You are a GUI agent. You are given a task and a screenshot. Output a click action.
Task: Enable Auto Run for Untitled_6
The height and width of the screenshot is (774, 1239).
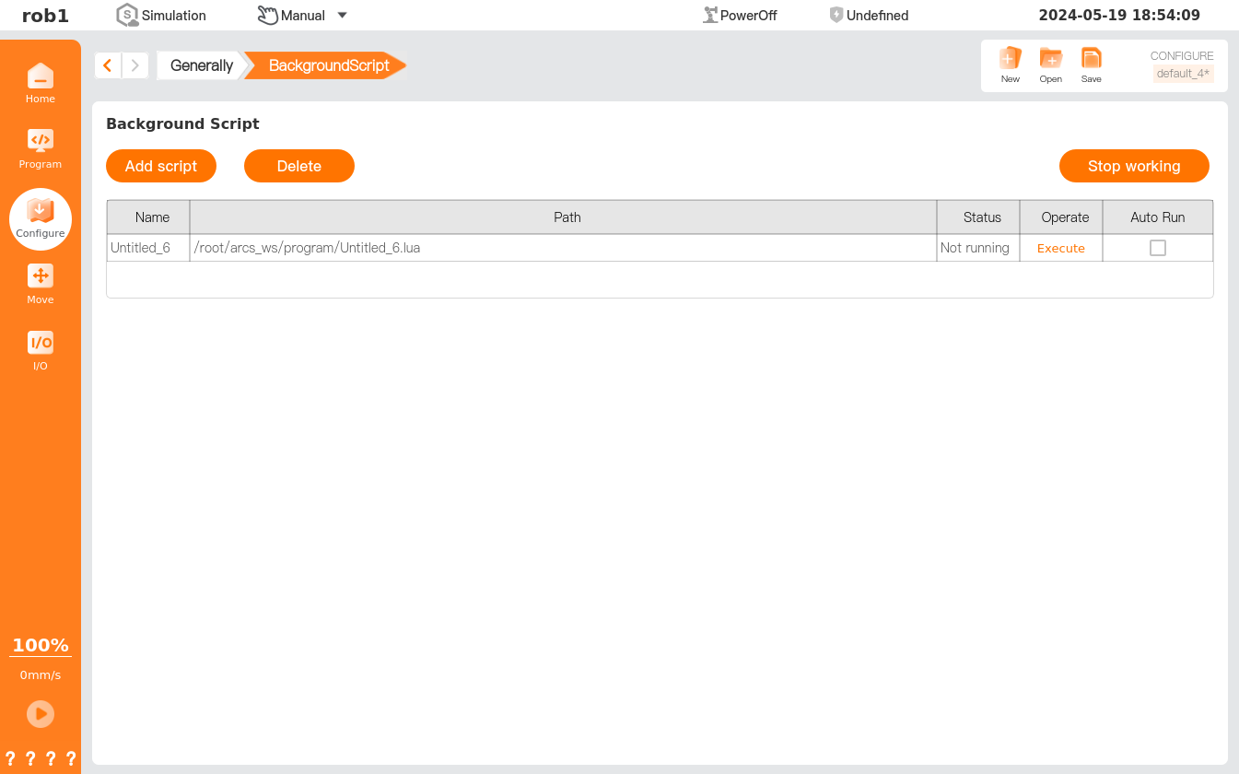click(1158, 248)
